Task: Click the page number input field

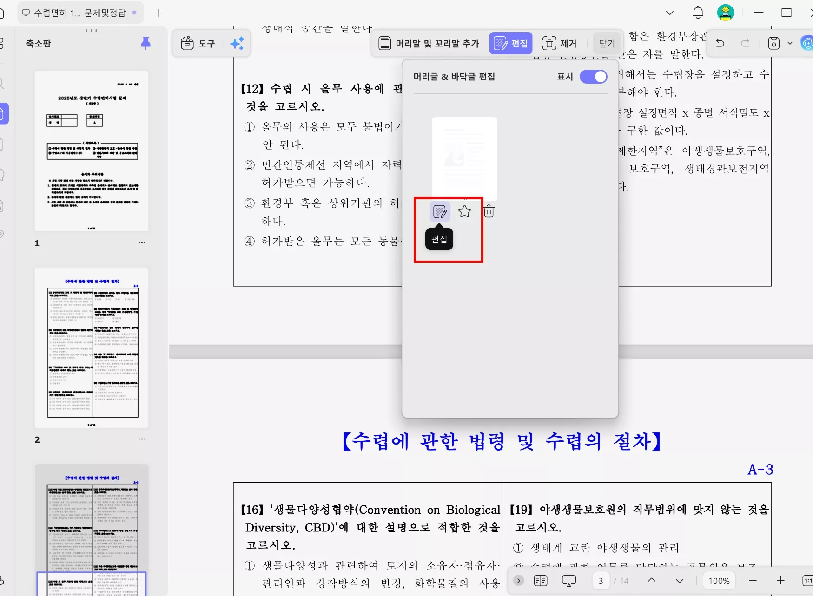Action: pyautogui.click(x=601, y=580)
